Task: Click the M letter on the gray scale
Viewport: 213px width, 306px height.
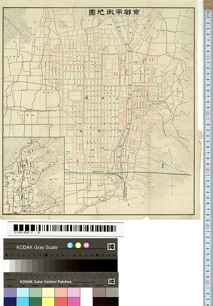Action: point(46,255)
